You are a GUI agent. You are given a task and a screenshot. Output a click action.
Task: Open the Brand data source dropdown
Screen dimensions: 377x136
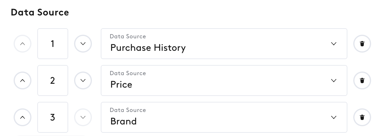[x=224, y=117]
